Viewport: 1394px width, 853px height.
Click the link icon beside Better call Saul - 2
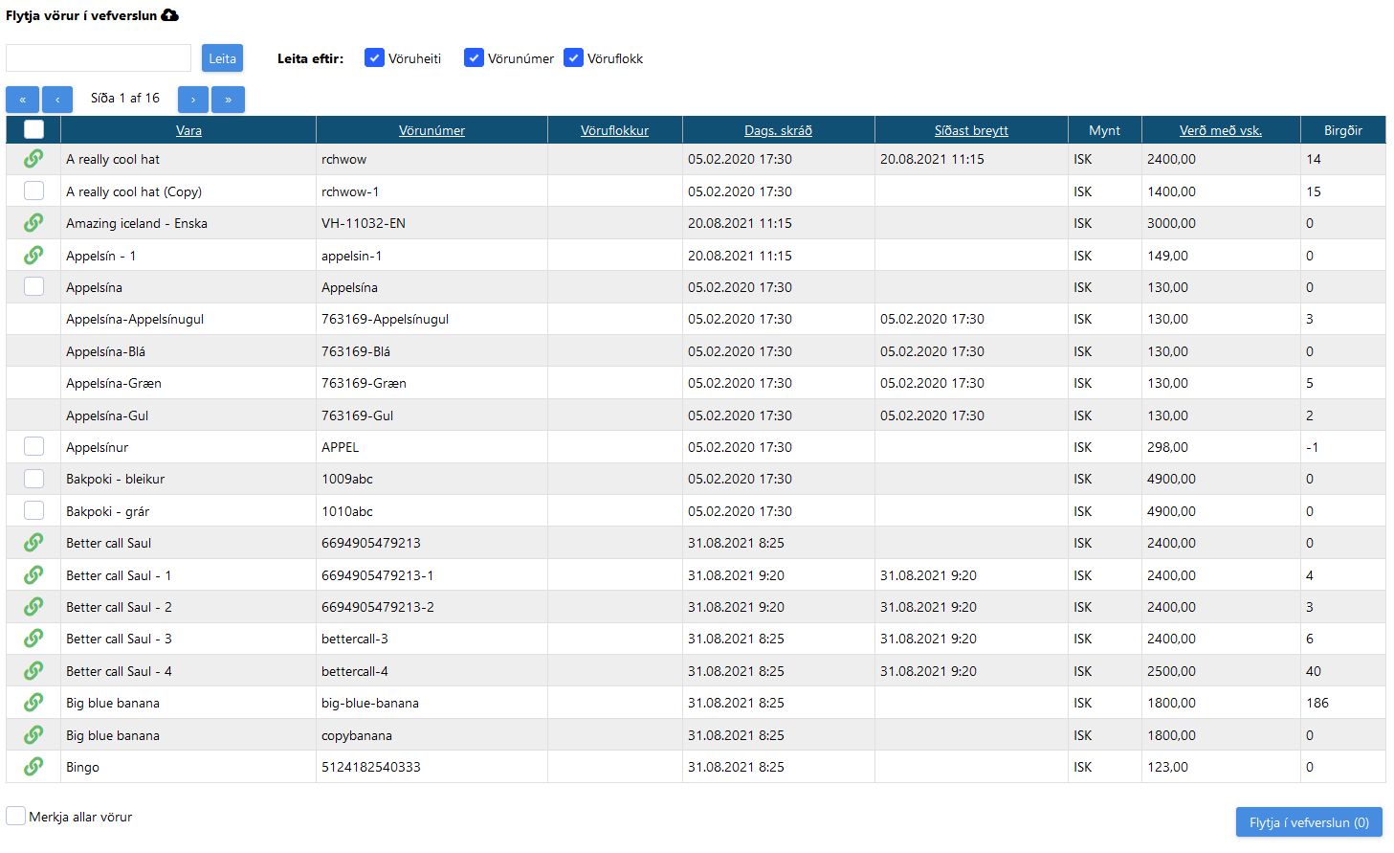point(33,606)
